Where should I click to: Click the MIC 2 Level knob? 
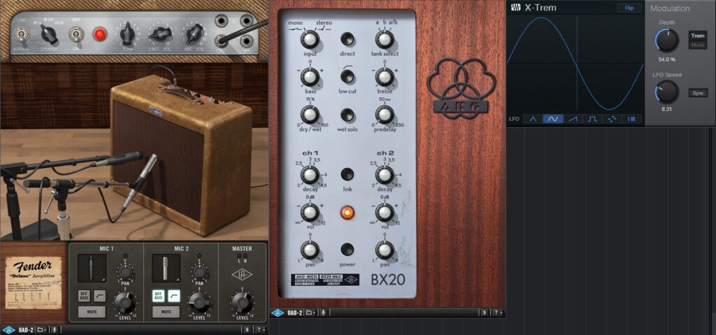[199, 302]
